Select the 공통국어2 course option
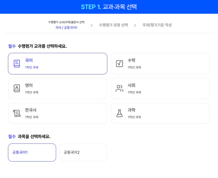The image size is (218, 178). tap(83, 152)
